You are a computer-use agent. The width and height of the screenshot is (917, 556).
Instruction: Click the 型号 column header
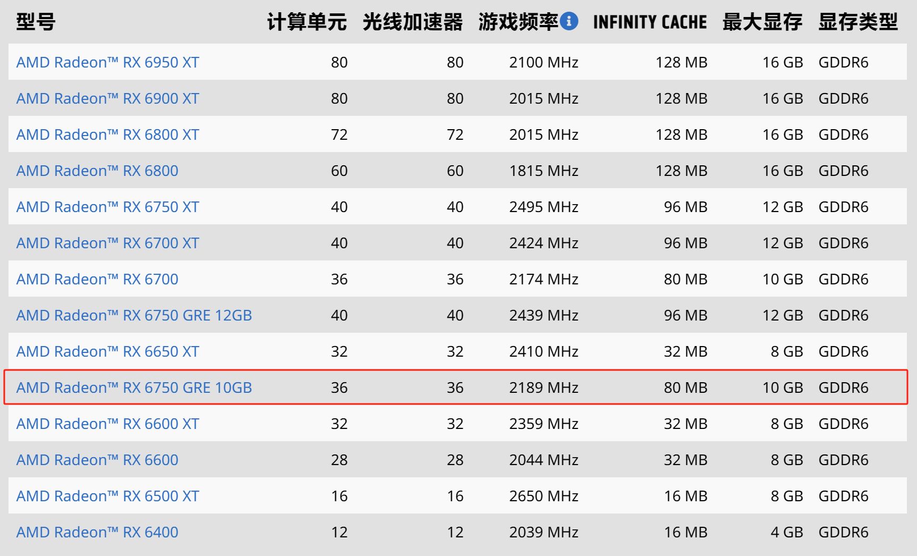click(36, 22)
